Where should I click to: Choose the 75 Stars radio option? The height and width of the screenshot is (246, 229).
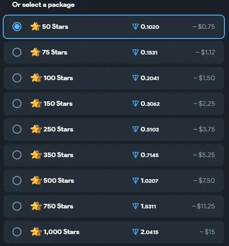point(17,52)
